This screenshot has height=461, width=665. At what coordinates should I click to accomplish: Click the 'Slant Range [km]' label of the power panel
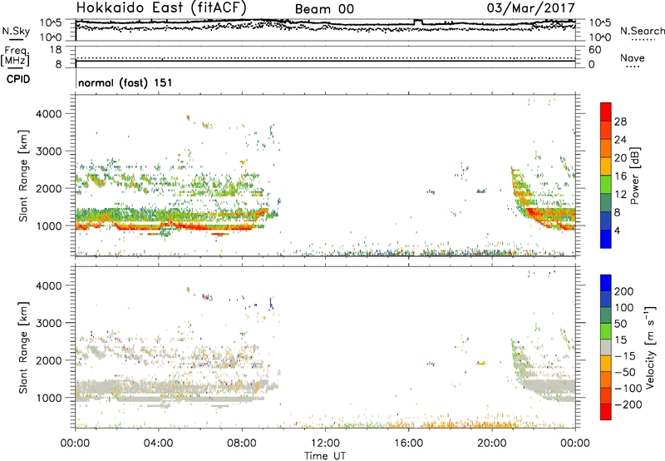(x=23, y=176)
